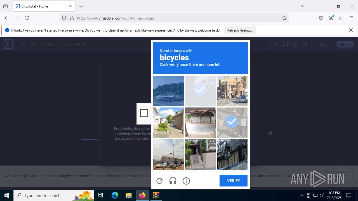Viewport: 358px width, 201px height.
Task: Open the Extensions puzzle icon
Action: [341, 18]
